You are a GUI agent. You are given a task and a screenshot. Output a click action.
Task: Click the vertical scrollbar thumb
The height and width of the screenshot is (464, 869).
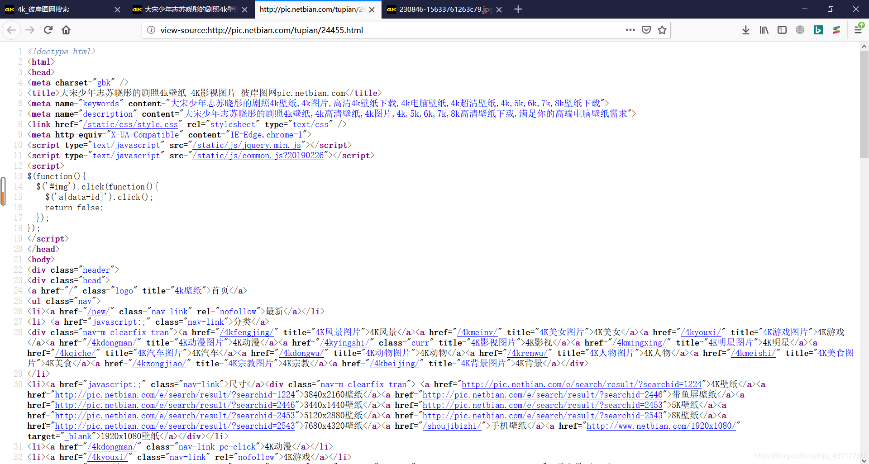[x=864, y=104]
